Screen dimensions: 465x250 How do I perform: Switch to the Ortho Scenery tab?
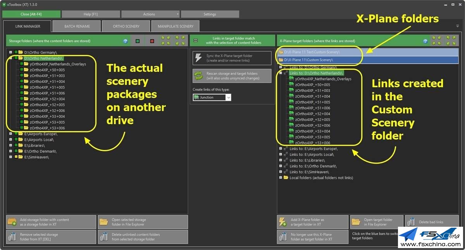point(126,26)
